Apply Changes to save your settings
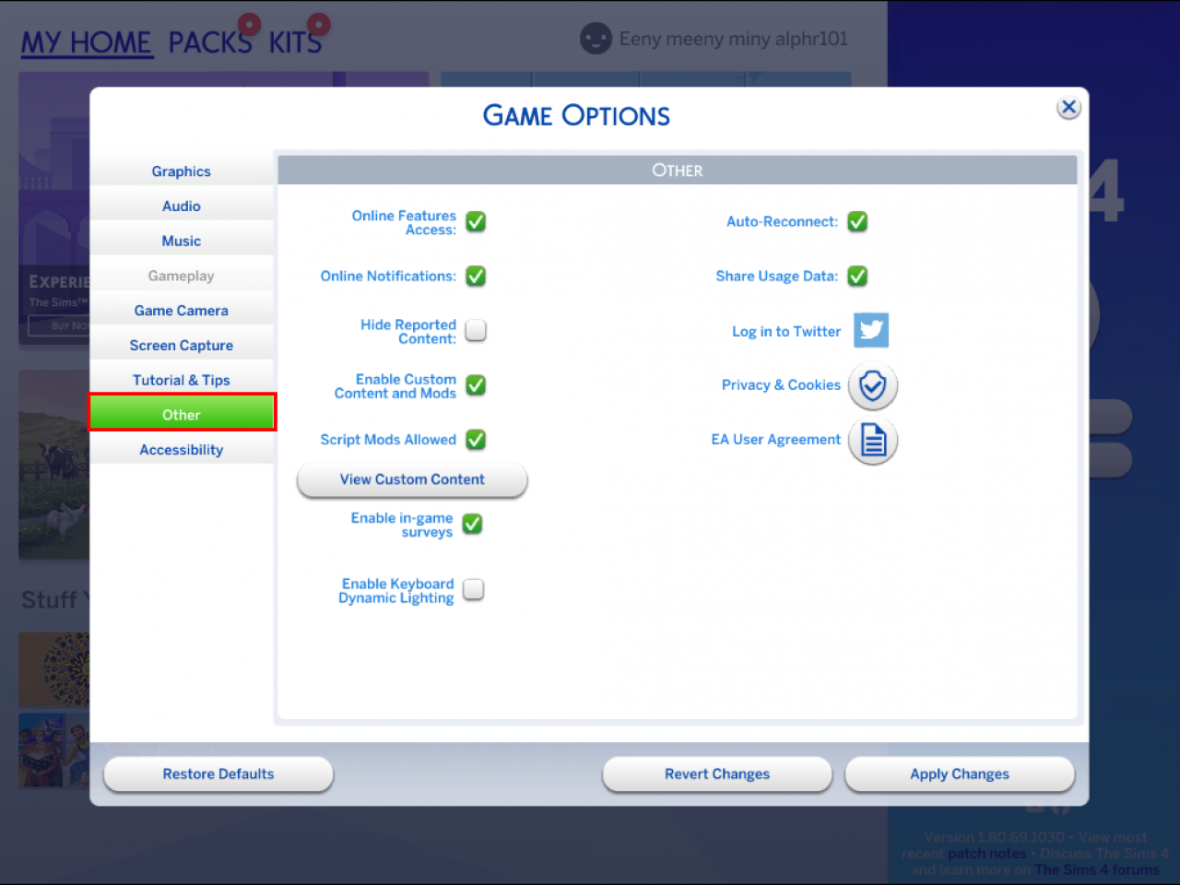The image size is (1180, 885). pos(959,774)
